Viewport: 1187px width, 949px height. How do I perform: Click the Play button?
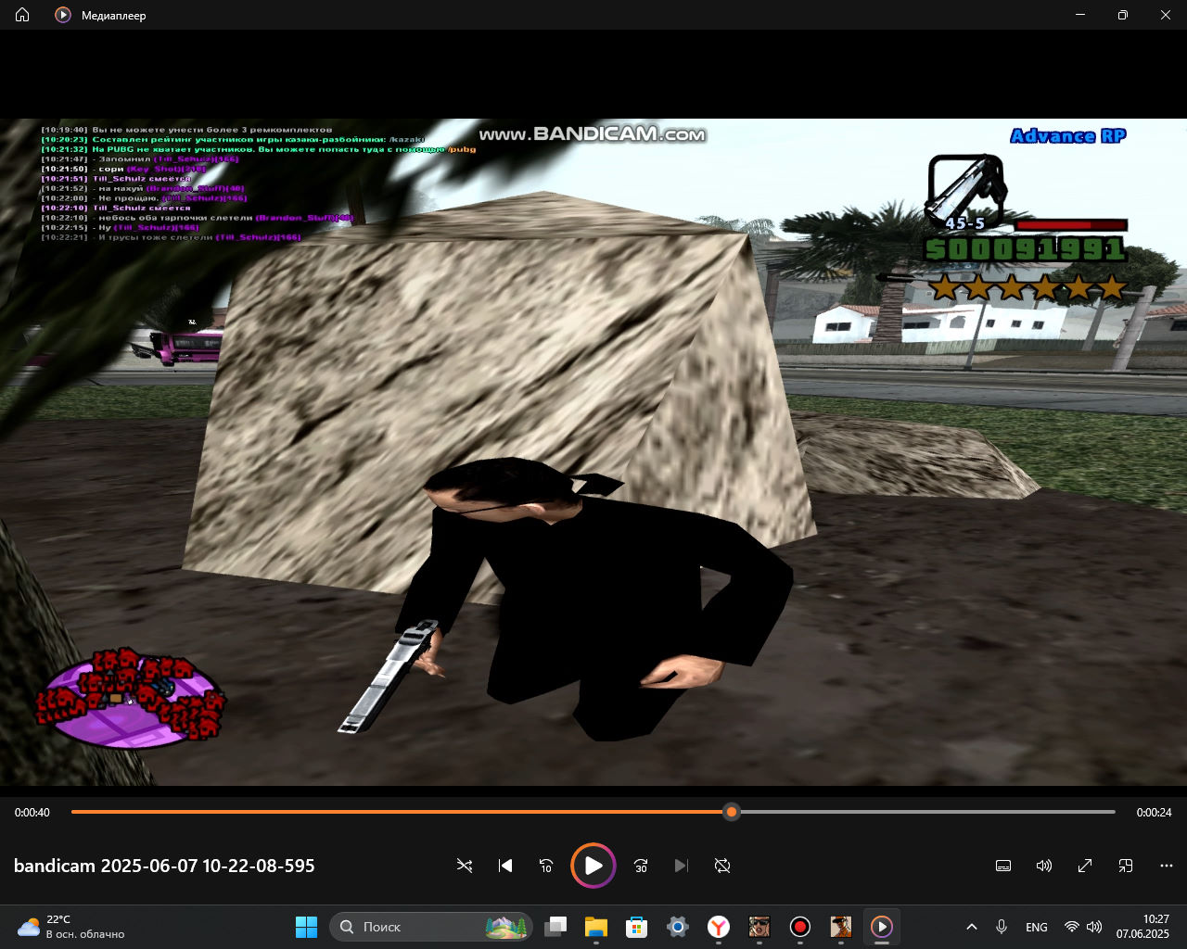593,866
